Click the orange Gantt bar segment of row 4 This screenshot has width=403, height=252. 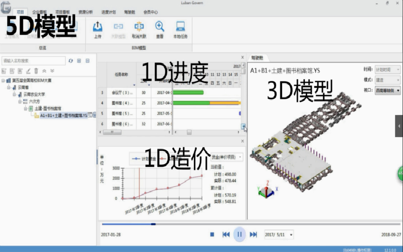[225, 103]
